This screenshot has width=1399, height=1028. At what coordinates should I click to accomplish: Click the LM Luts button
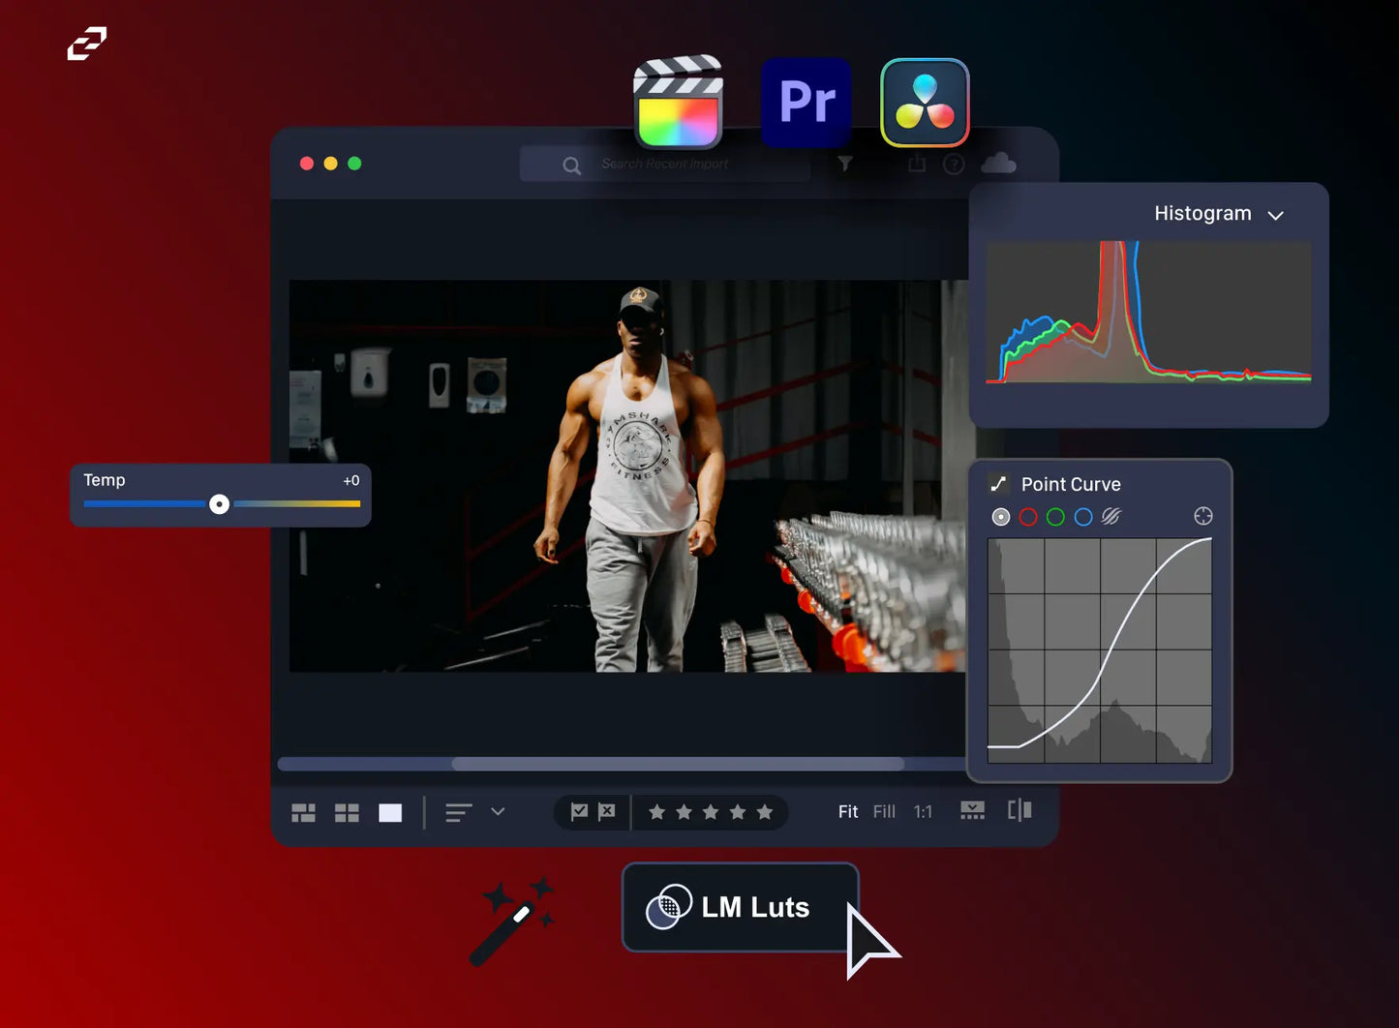(740, 907)
